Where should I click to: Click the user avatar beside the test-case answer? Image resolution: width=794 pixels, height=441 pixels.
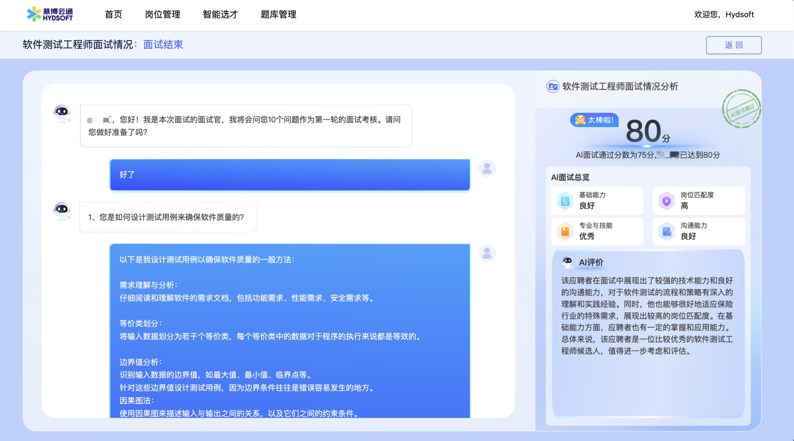[487, 254]
